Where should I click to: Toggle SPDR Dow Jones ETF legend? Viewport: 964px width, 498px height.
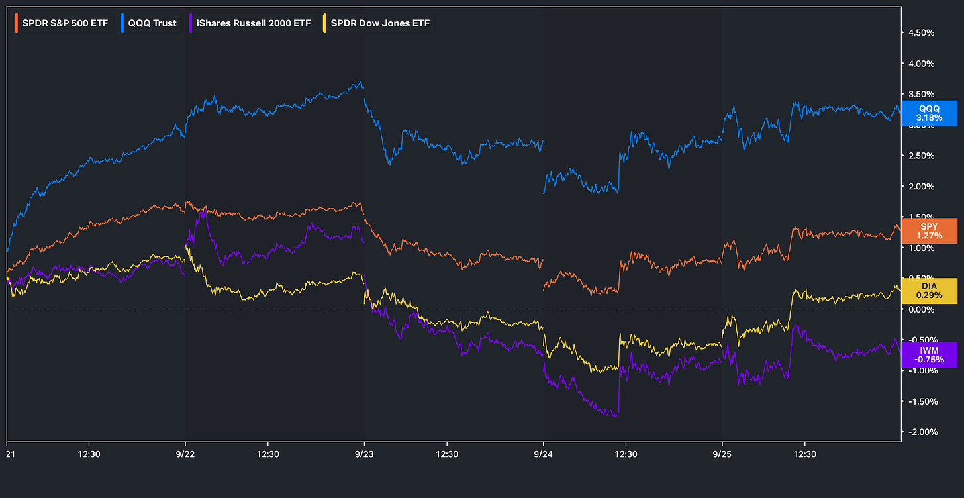coord(377,23)
